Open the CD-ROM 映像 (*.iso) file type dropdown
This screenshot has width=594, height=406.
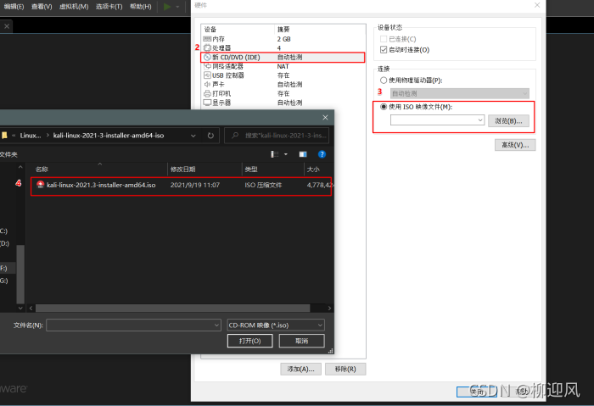276,325
